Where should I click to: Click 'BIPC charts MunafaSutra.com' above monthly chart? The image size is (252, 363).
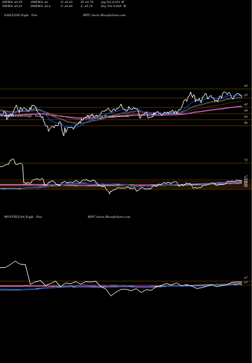[109, 217]
